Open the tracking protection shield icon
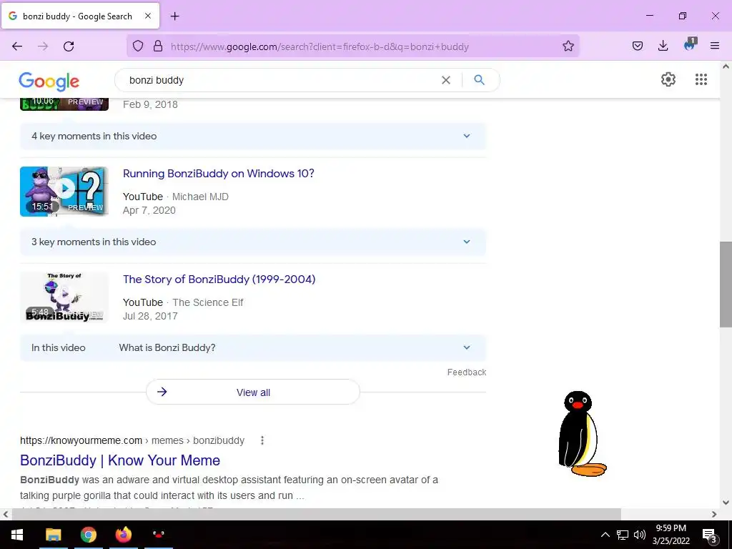The width and height of the screenshot is (732, 549). (x=138, y=46)
